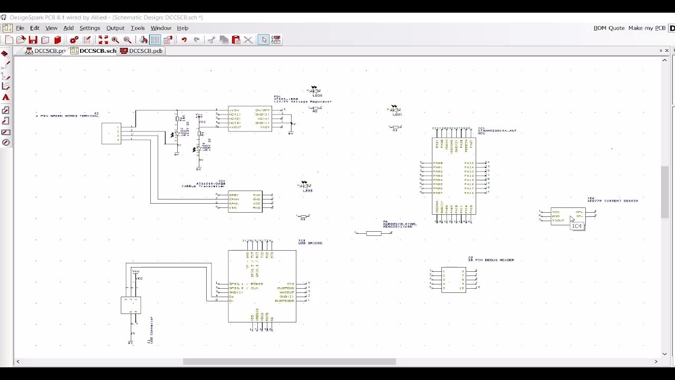Save the schematic with the floppy disk icon
This screenshot has width=675, height=380.
33,40
